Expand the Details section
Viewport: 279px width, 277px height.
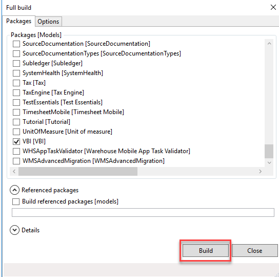coord(14,230)
